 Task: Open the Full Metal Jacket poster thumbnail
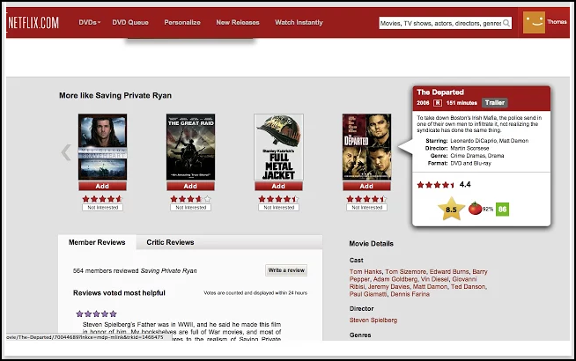click(x=278, y=147)
